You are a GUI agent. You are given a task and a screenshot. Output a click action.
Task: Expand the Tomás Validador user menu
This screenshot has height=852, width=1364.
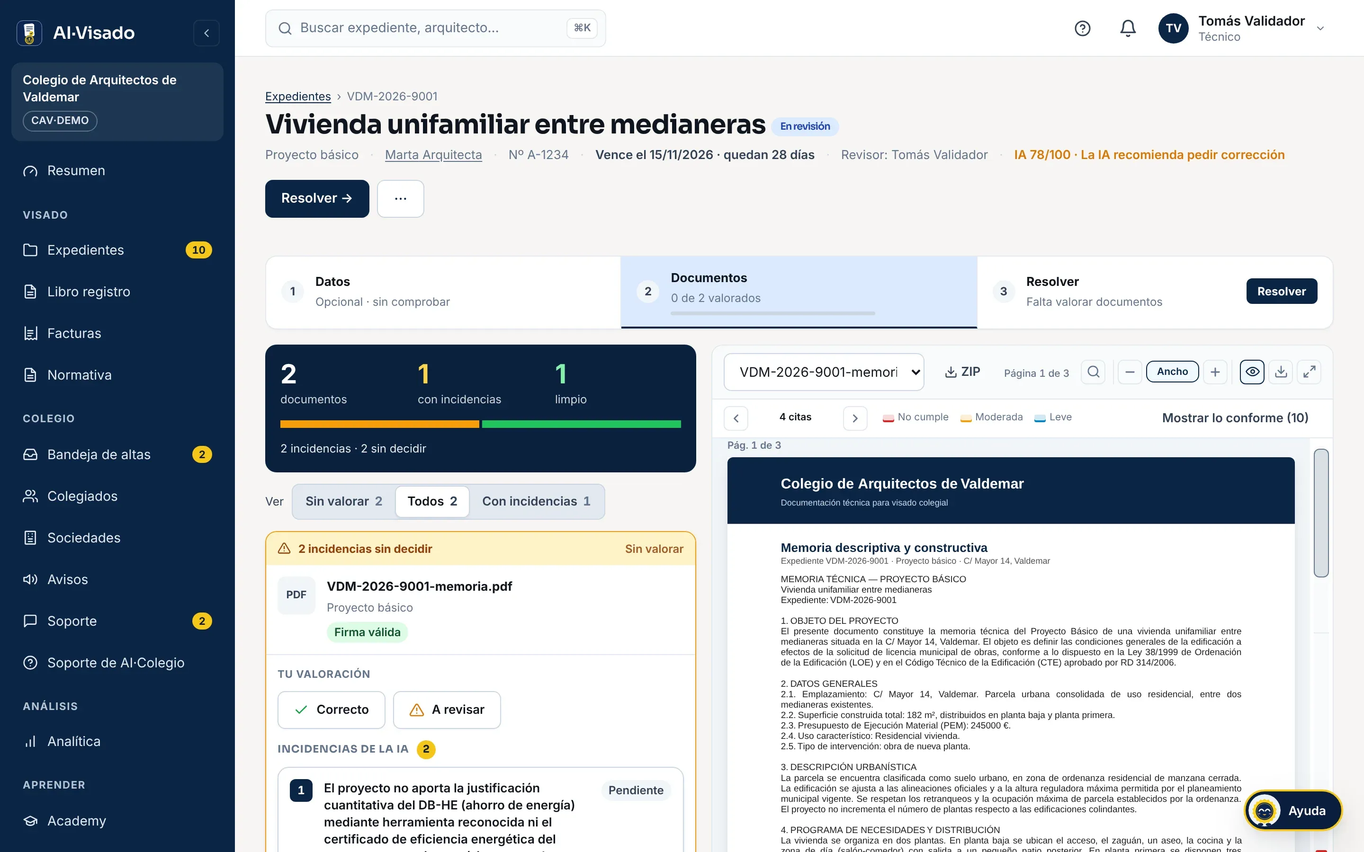(x=1242, y=28)
